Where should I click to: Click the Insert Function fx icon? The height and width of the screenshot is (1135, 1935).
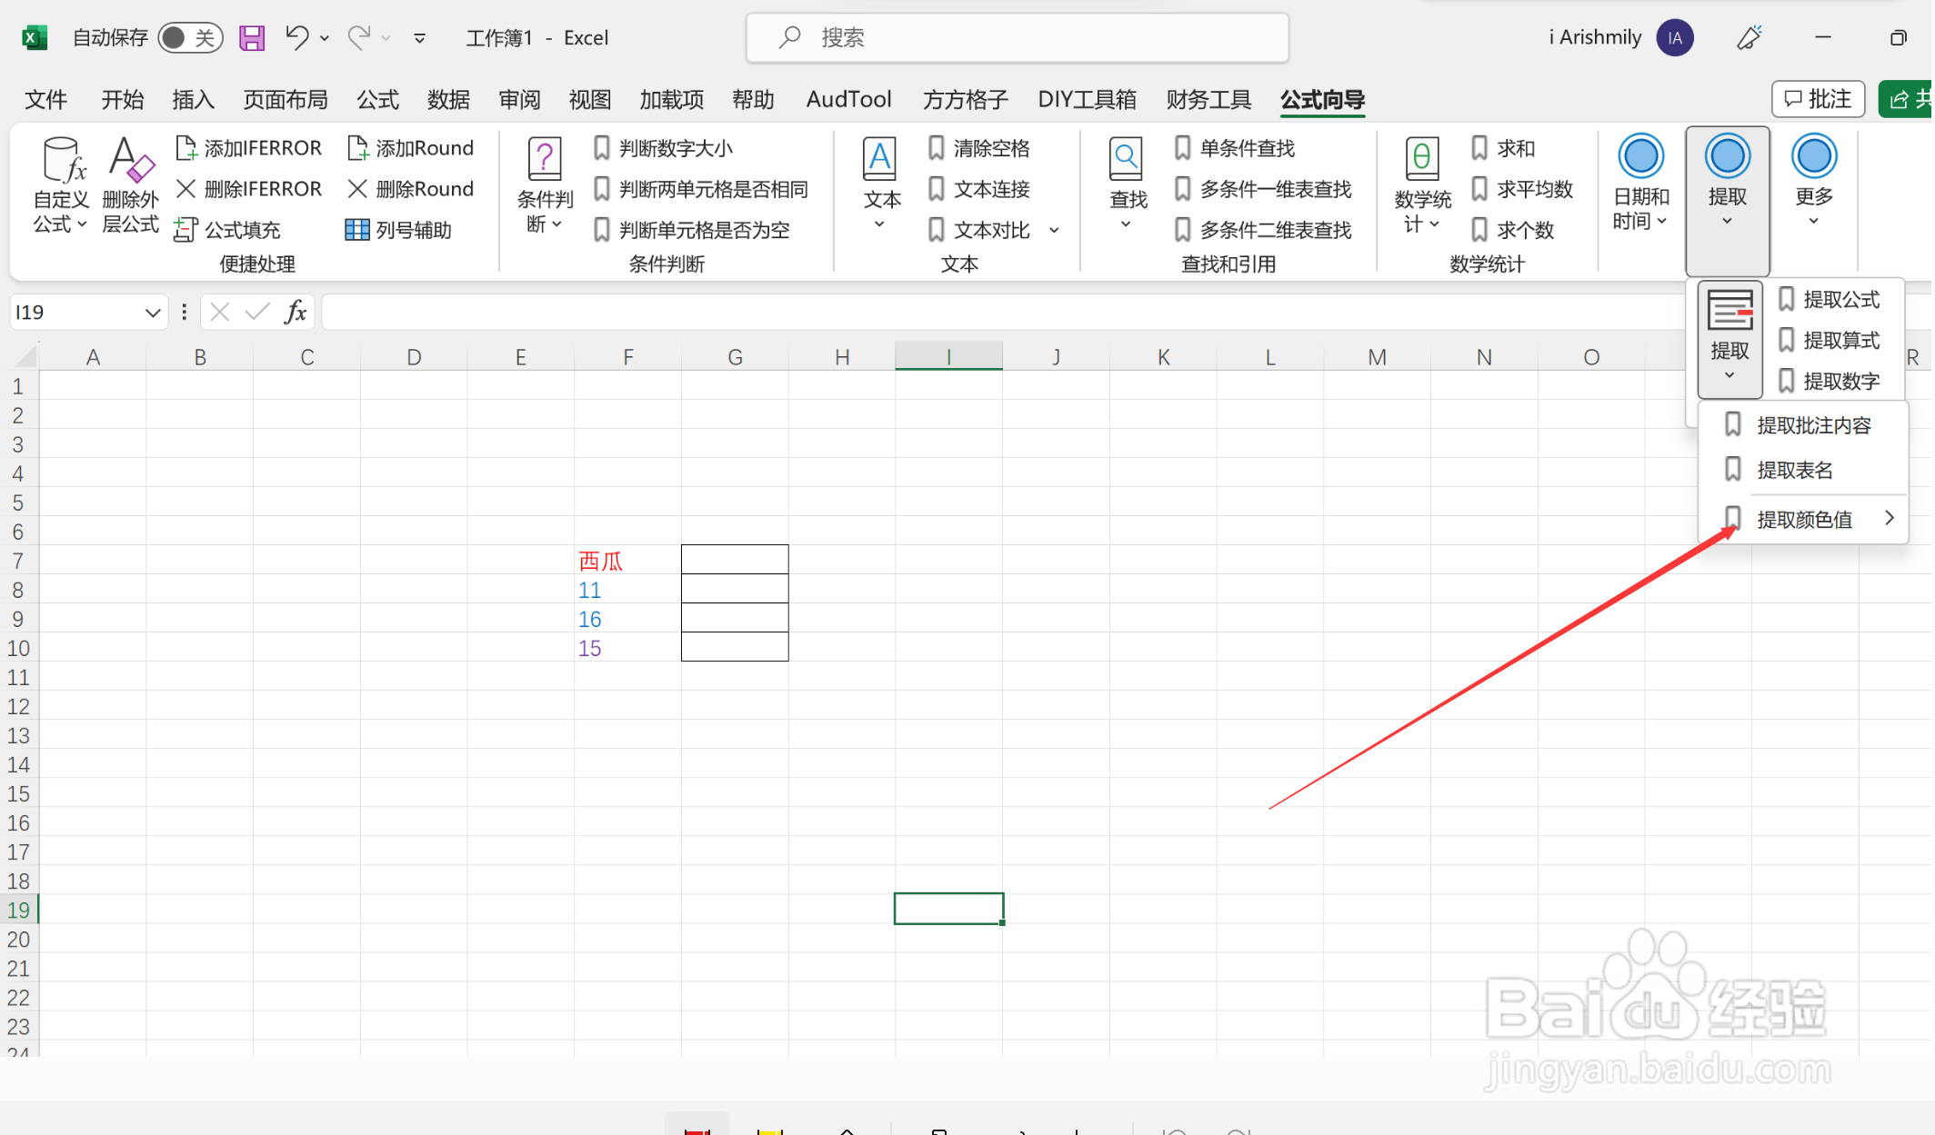(x=296, y=313)
